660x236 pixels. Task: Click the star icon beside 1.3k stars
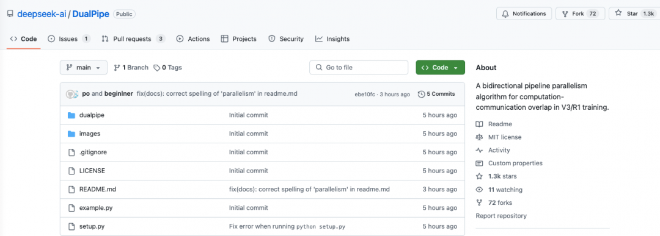point(479,176)
